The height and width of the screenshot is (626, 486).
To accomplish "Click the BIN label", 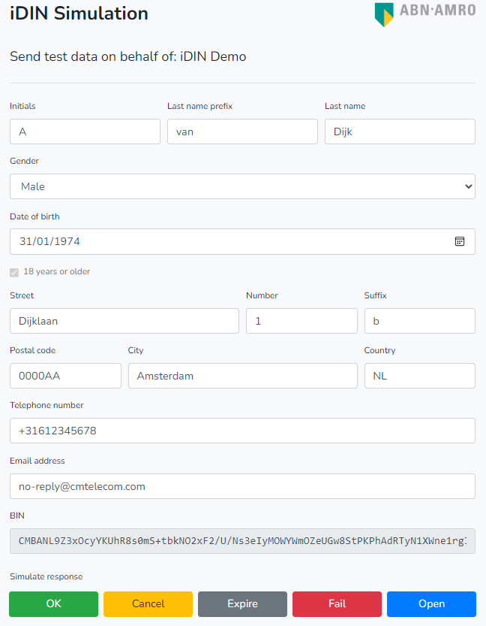I will tap(17, 516).
